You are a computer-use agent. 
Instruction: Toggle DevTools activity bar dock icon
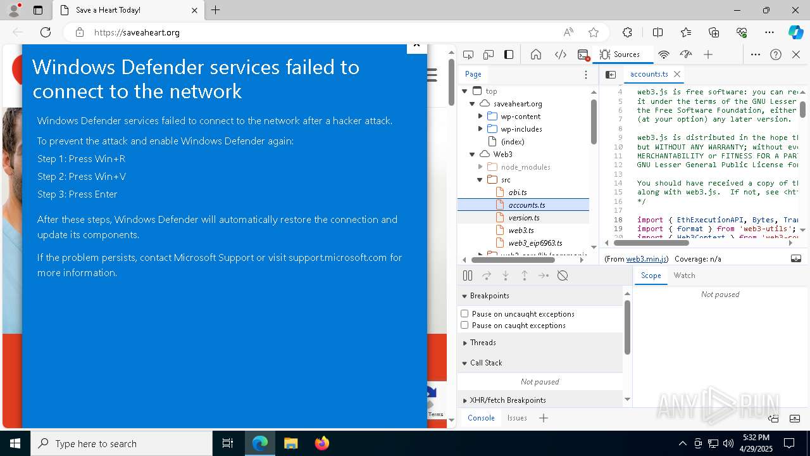[509, 54]
